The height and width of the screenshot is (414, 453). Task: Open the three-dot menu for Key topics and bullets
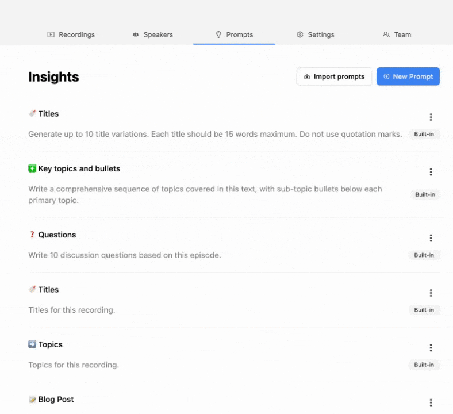[x=431, y=172]
